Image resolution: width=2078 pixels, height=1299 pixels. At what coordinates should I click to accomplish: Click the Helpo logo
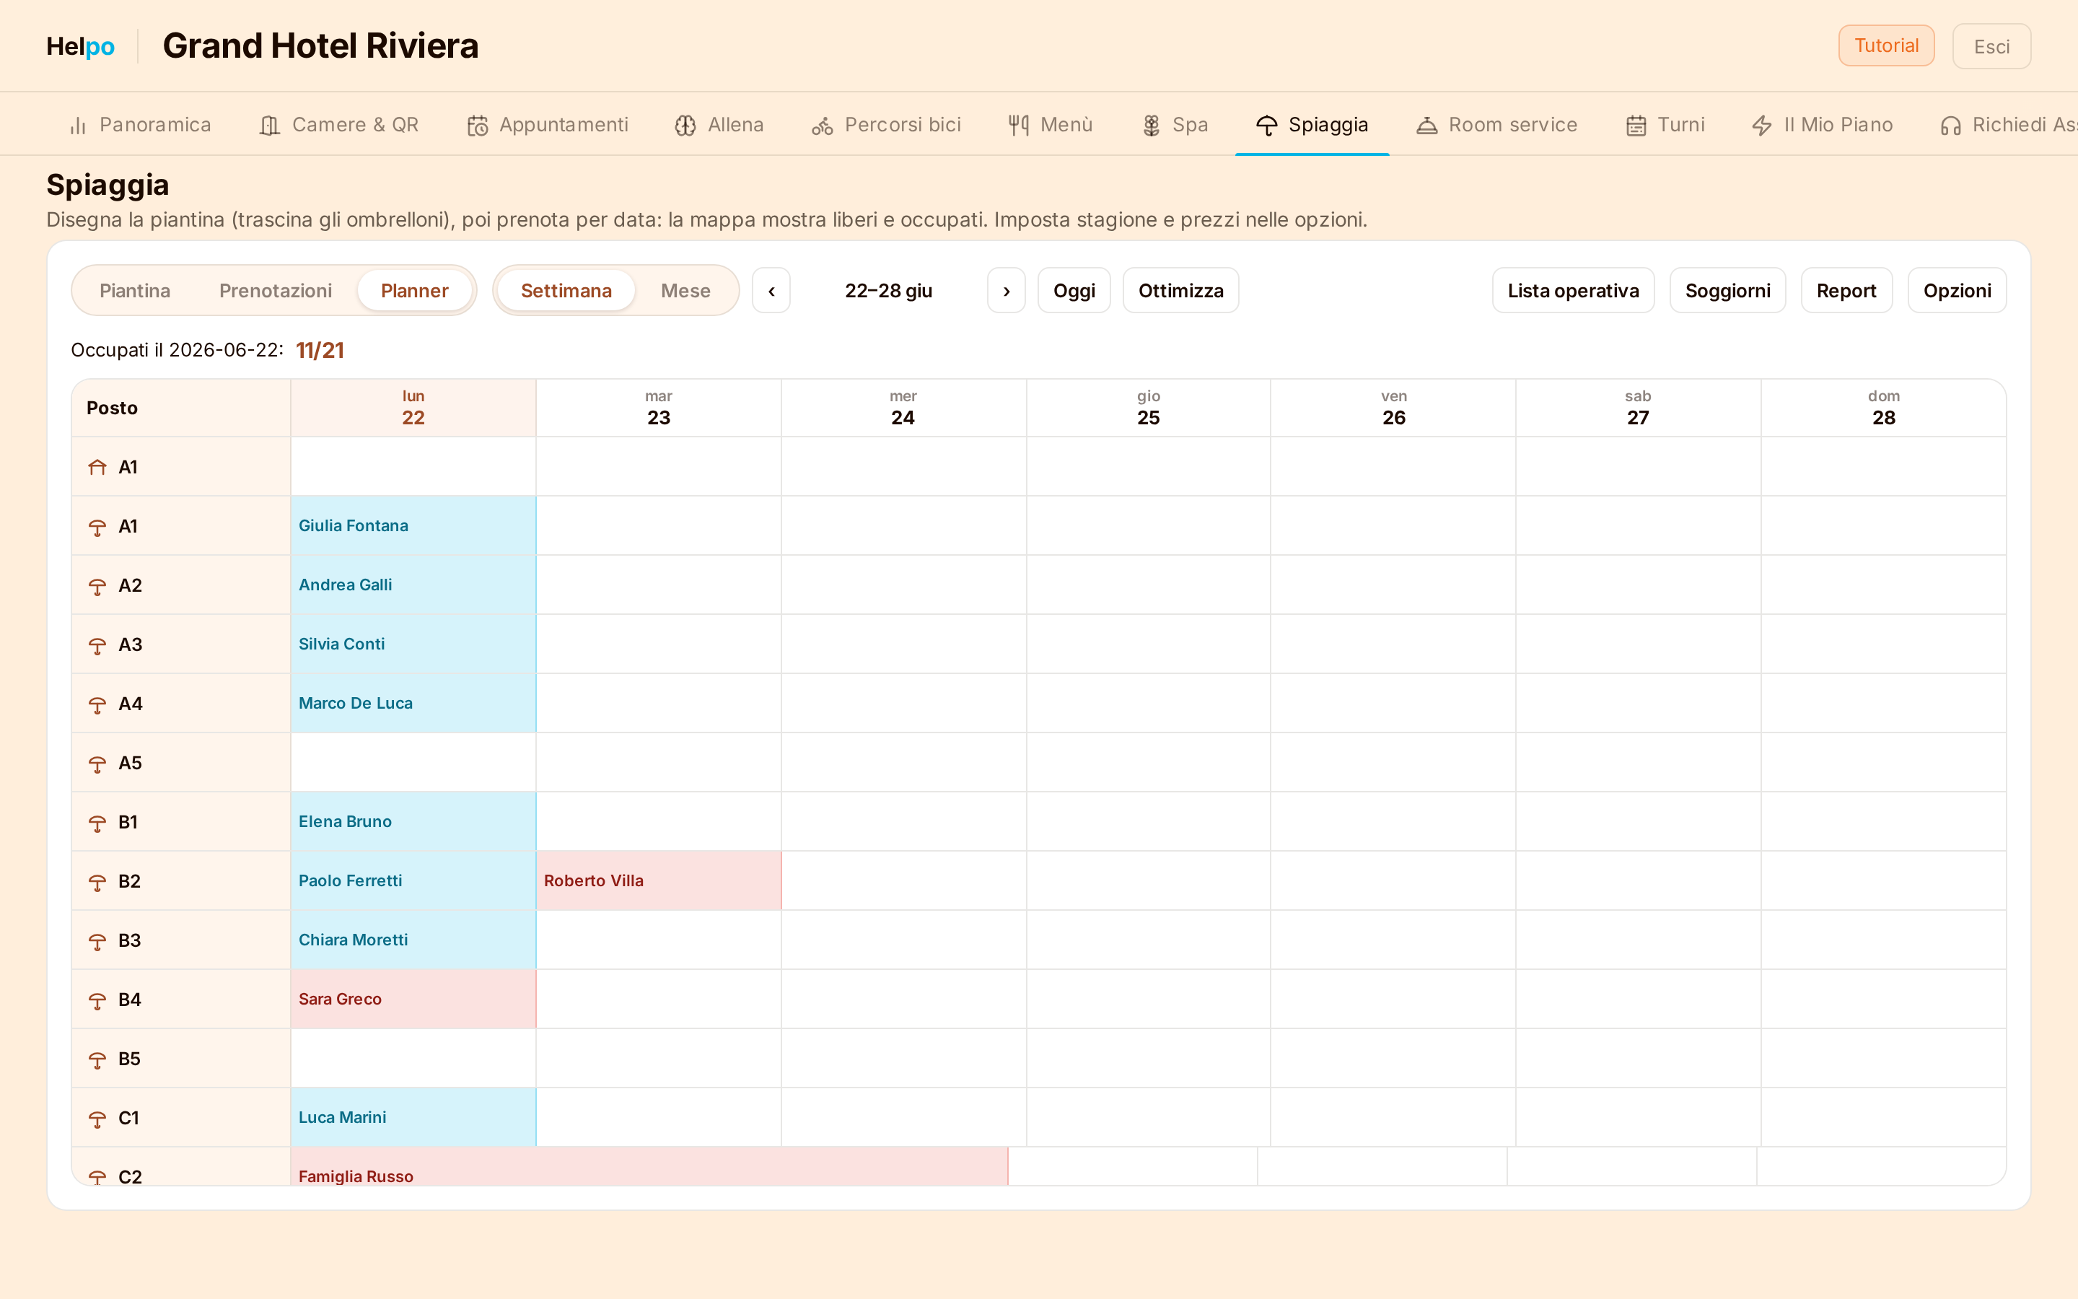[81, 46]
